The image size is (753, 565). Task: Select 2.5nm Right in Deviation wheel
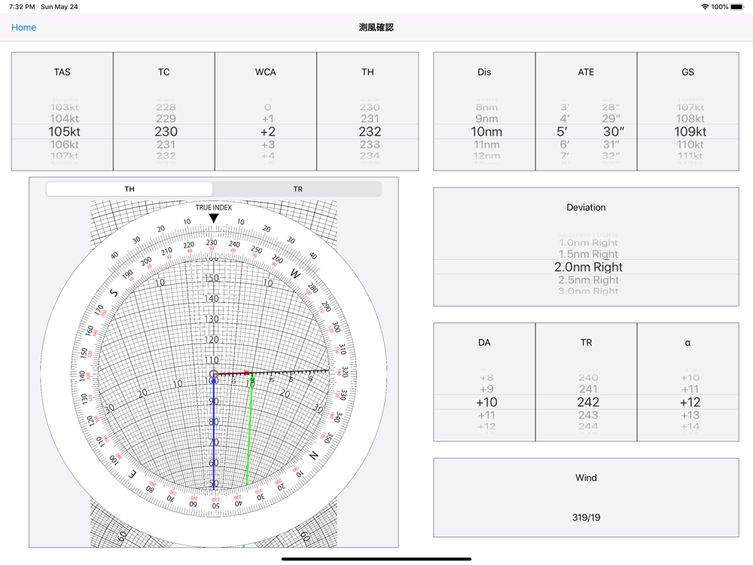(x=588, y=280)
